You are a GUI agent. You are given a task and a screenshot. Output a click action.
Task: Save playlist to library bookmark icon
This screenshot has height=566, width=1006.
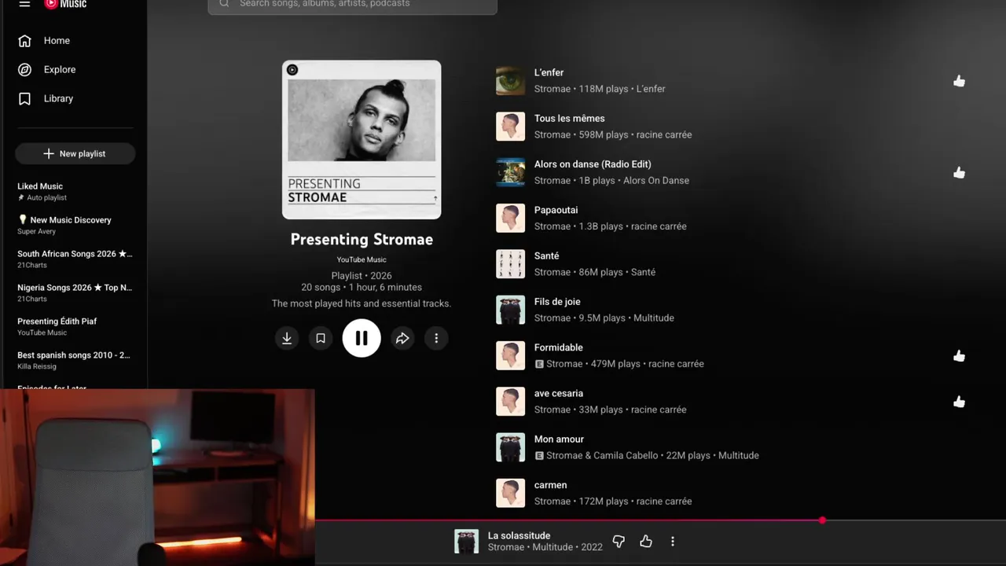tap(321, 338)
